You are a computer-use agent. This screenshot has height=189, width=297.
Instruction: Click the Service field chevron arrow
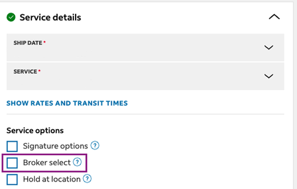pos(268,76)
